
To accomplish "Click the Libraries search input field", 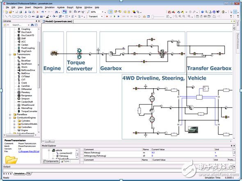I will (20, 25).
